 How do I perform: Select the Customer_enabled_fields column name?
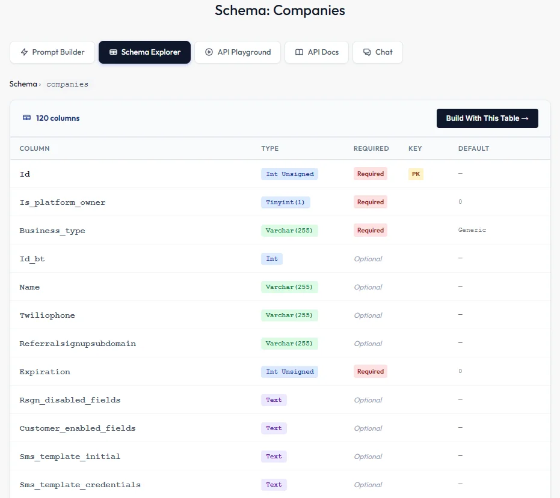coord(78,428)
